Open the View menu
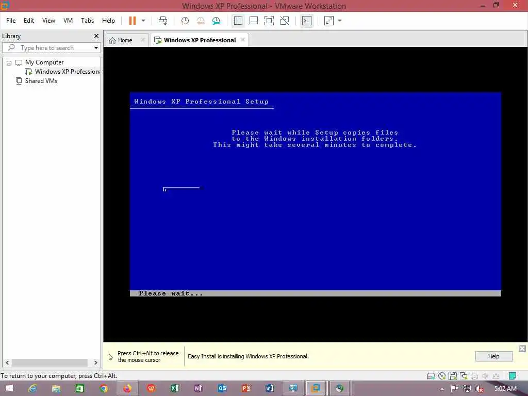The height and width of the screenshot is (396, 528). click(x=48, y=21)
